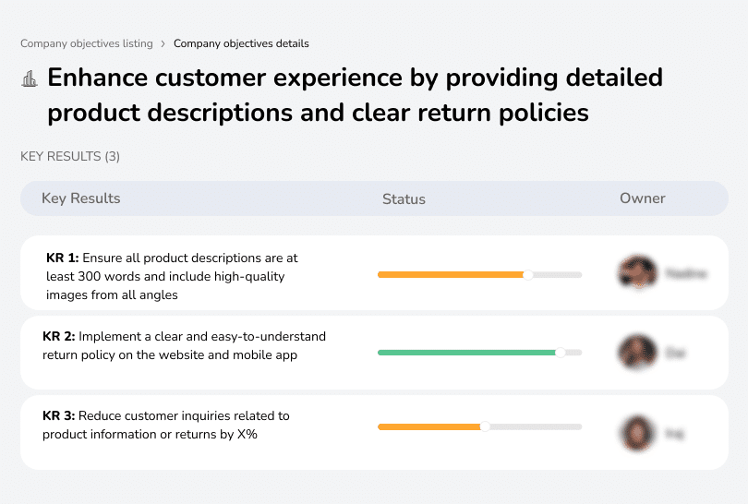Open the Company objectives listing breadcrumb
This screenshot has height=504, width=748.
86,43
